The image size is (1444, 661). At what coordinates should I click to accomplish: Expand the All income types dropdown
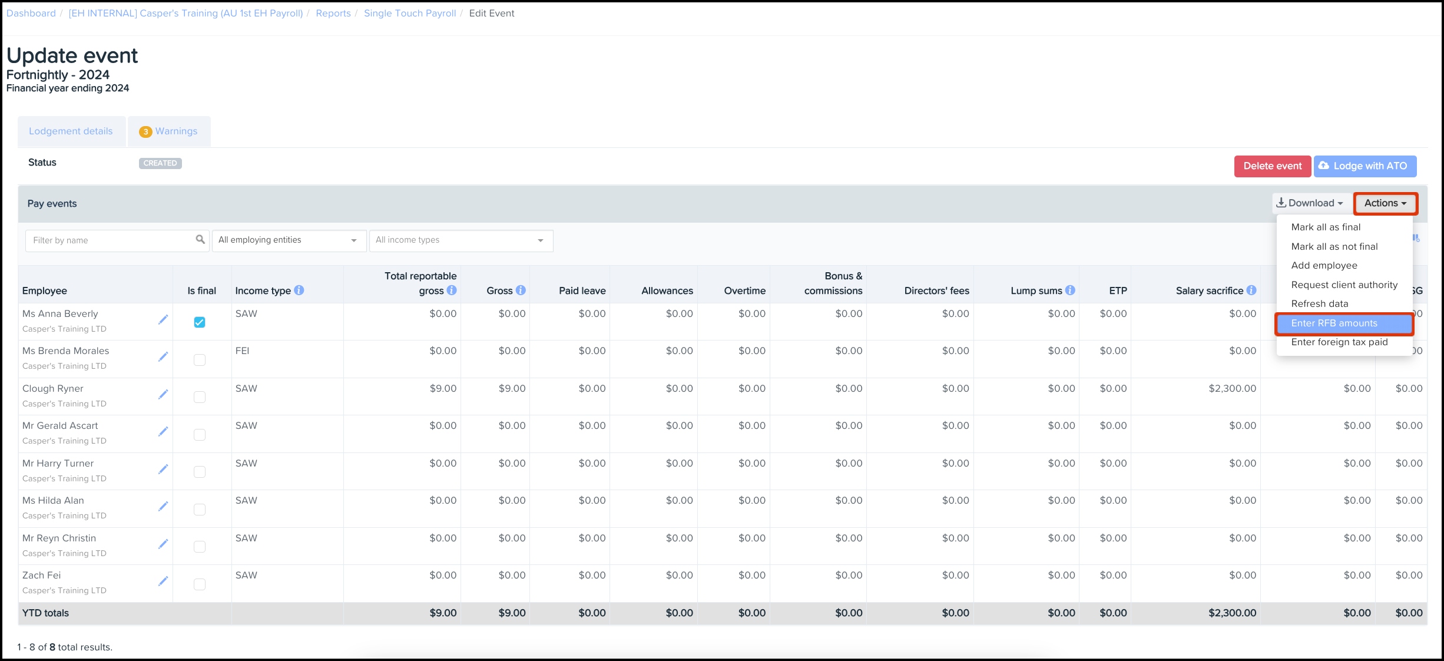point(461,240)
